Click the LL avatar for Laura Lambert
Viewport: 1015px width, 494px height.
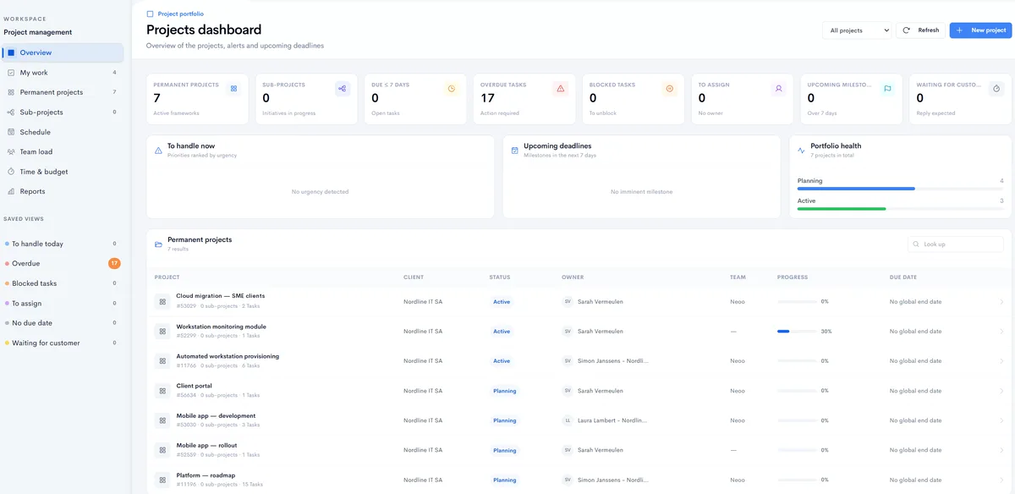(568, 420)
